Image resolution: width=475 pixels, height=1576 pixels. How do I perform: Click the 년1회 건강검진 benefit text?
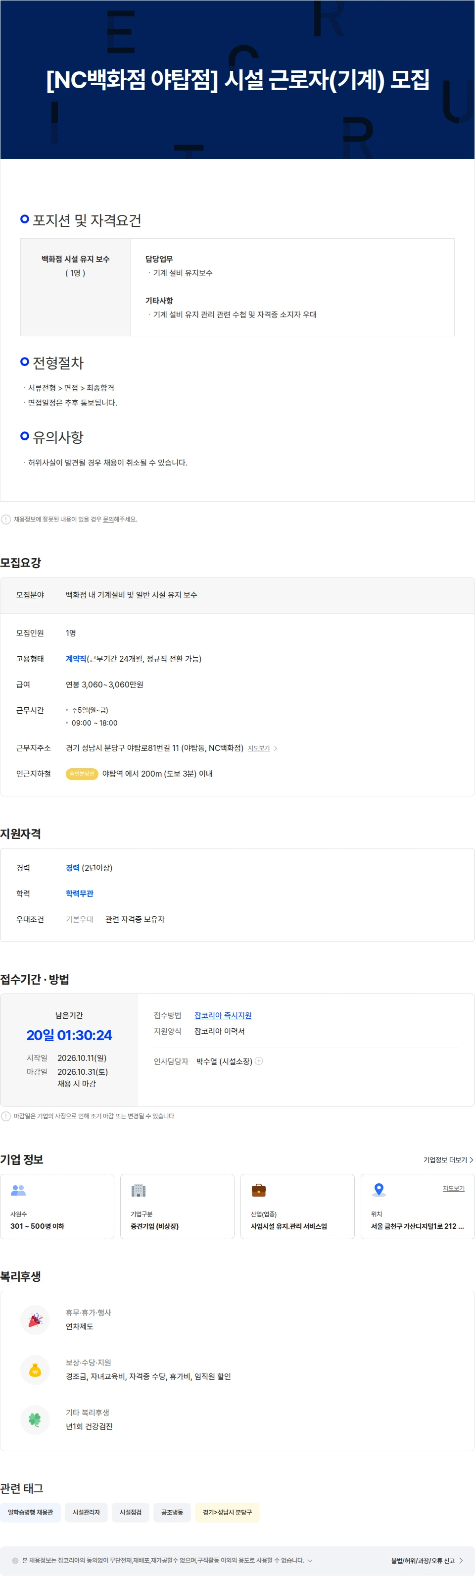89,1427
